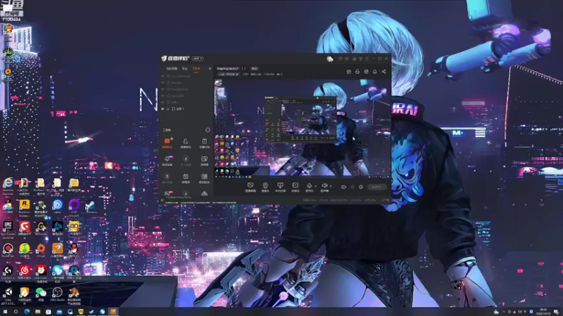Toggle visibility of the first source row
Viewport: 563px width, 316px height.
163,77
